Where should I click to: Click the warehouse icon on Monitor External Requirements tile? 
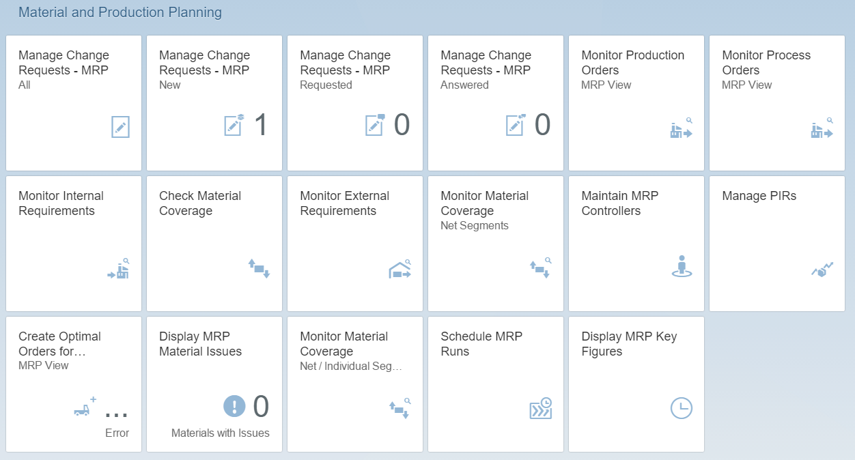(400, 270)
